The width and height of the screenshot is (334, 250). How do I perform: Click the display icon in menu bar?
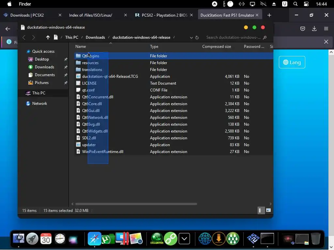(252, 4)
